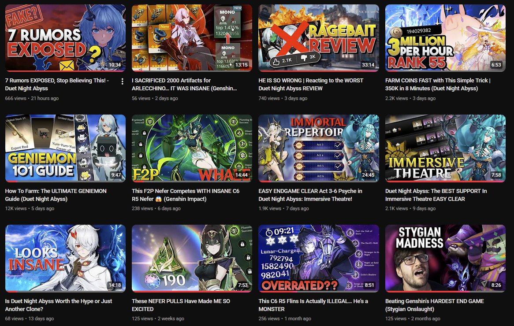
Task: Open the Immortal Repertoire video thumbnail
Action: coord(319,148)
